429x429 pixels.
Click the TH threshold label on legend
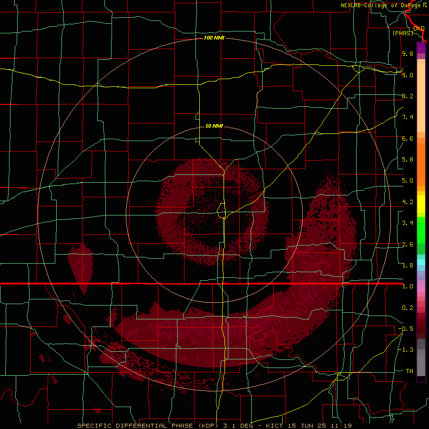[x=409, y=371]
